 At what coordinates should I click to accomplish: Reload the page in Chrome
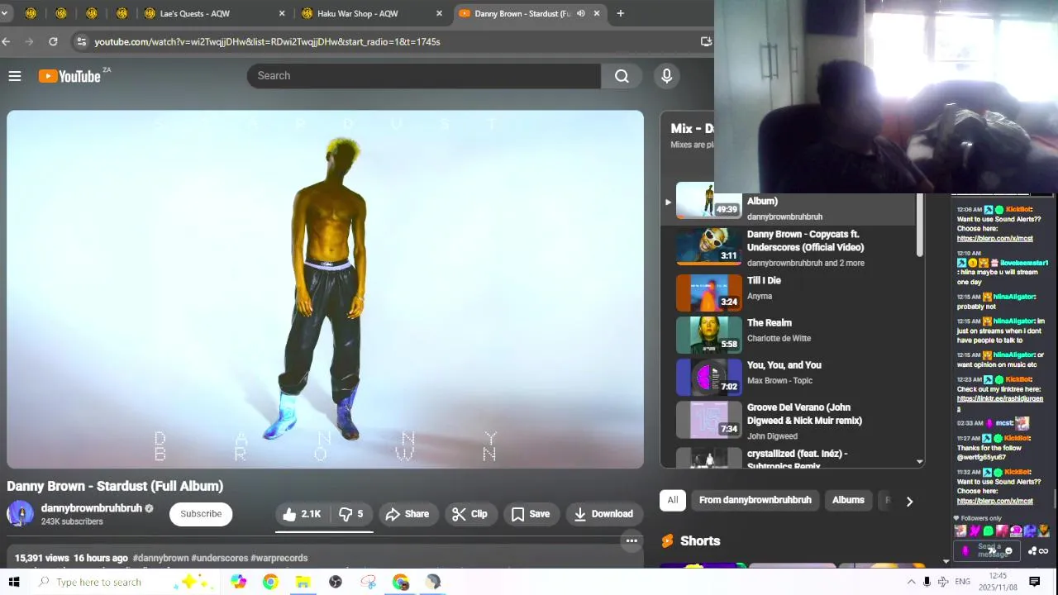click(53, 41)
